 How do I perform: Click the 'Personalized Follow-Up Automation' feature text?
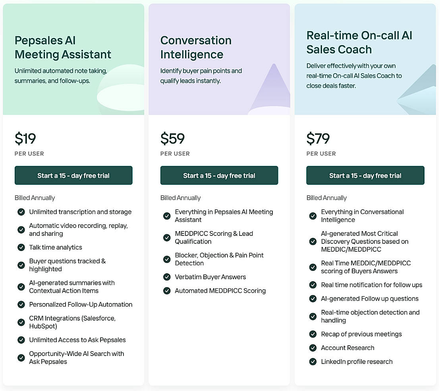tap(81, 304)
